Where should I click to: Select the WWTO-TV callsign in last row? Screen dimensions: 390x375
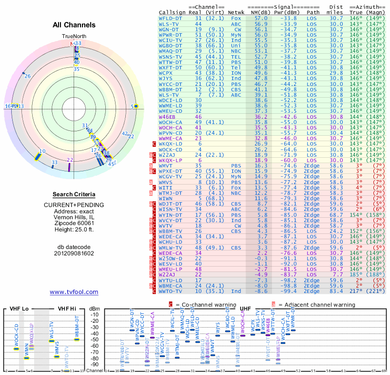(171, 291)
